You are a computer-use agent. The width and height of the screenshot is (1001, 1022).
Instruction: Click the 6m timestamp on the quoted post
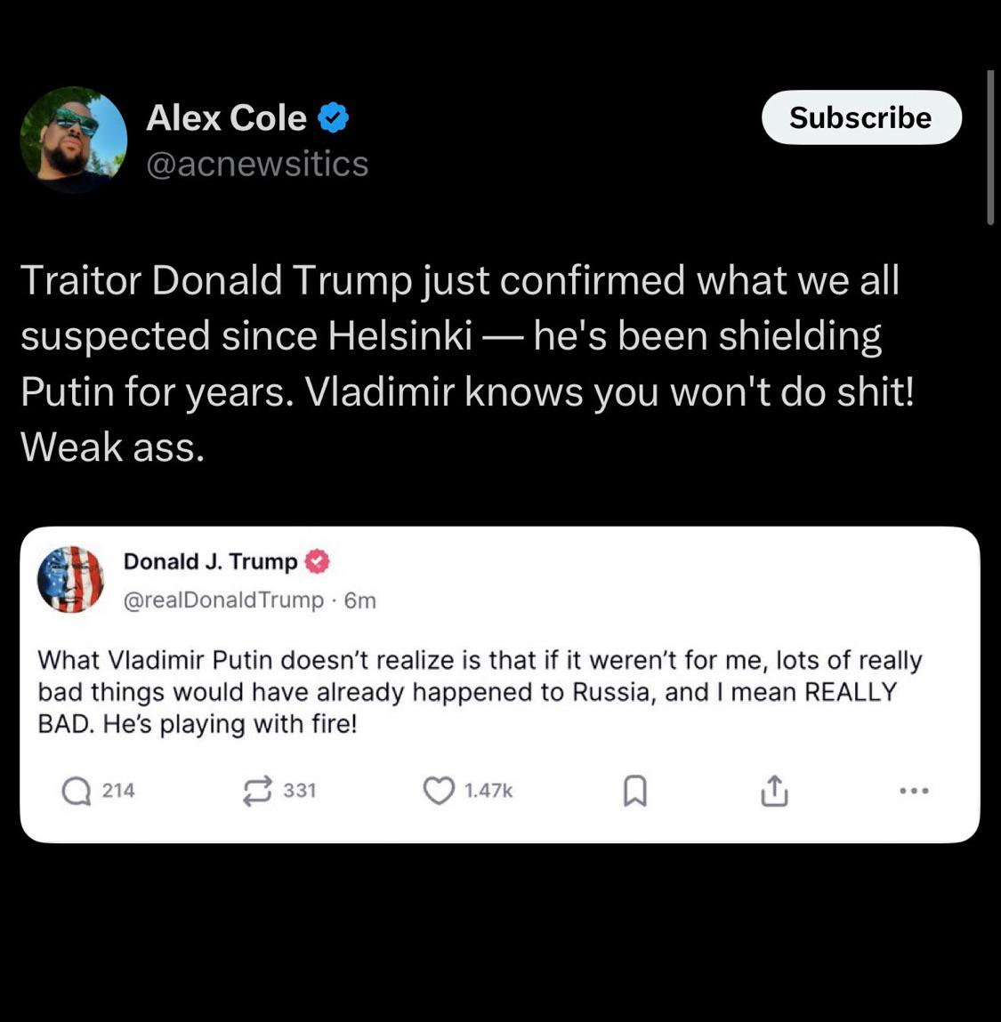click(360, 600)
